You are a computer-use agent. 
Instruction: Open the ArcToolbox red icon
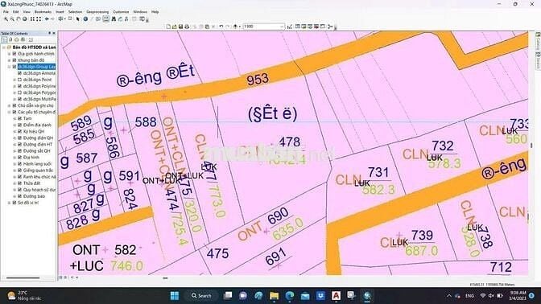click(x=316, y=27)
